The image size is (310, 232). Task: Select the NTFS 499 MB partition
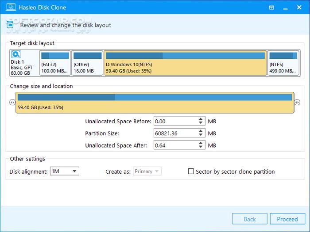pyautogui.click(x=283, y=63)
